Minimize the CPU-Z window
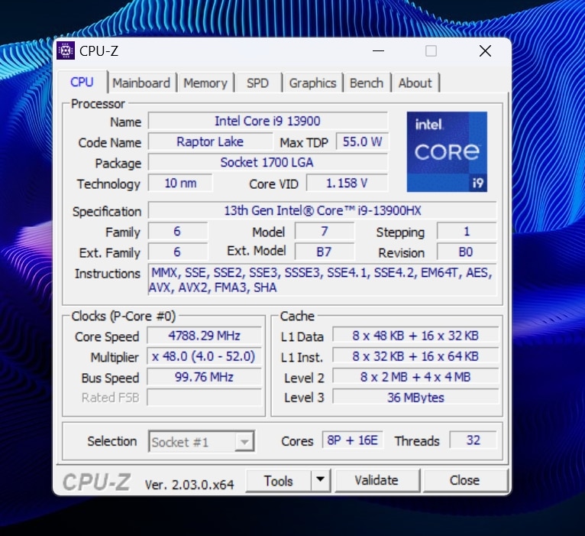Screen dimensions: 585x536 [378, 51]
